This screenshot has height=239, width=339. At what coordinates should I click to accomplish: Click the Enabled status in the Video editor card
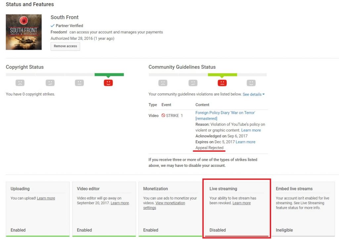coord(84,230)
